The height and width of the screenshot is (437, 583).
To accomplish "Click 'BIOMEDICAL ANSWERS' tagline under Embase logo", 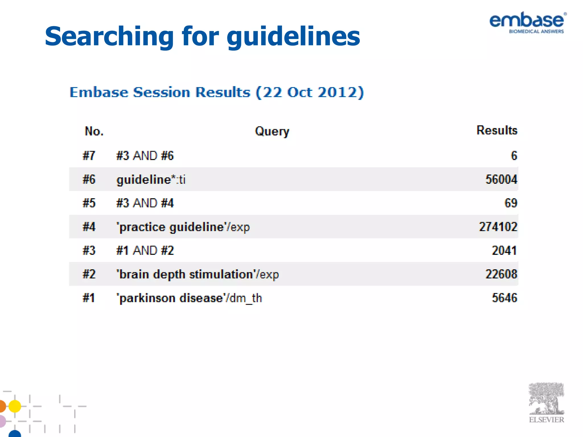I will [536, 31].
